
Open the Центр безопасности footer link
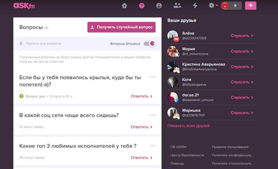187,155
